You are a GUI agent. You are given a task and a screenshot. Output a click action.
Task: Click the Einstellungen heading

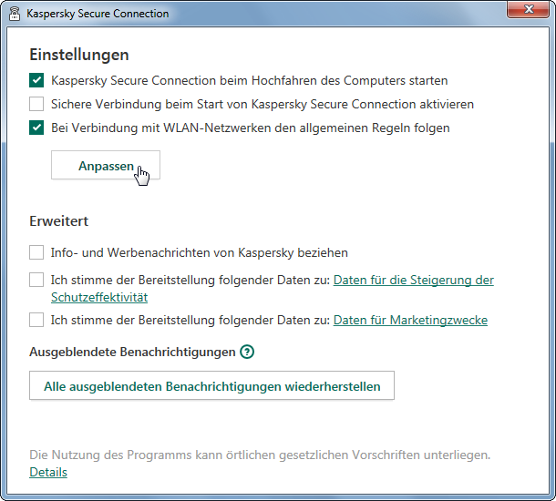(79, 55)
